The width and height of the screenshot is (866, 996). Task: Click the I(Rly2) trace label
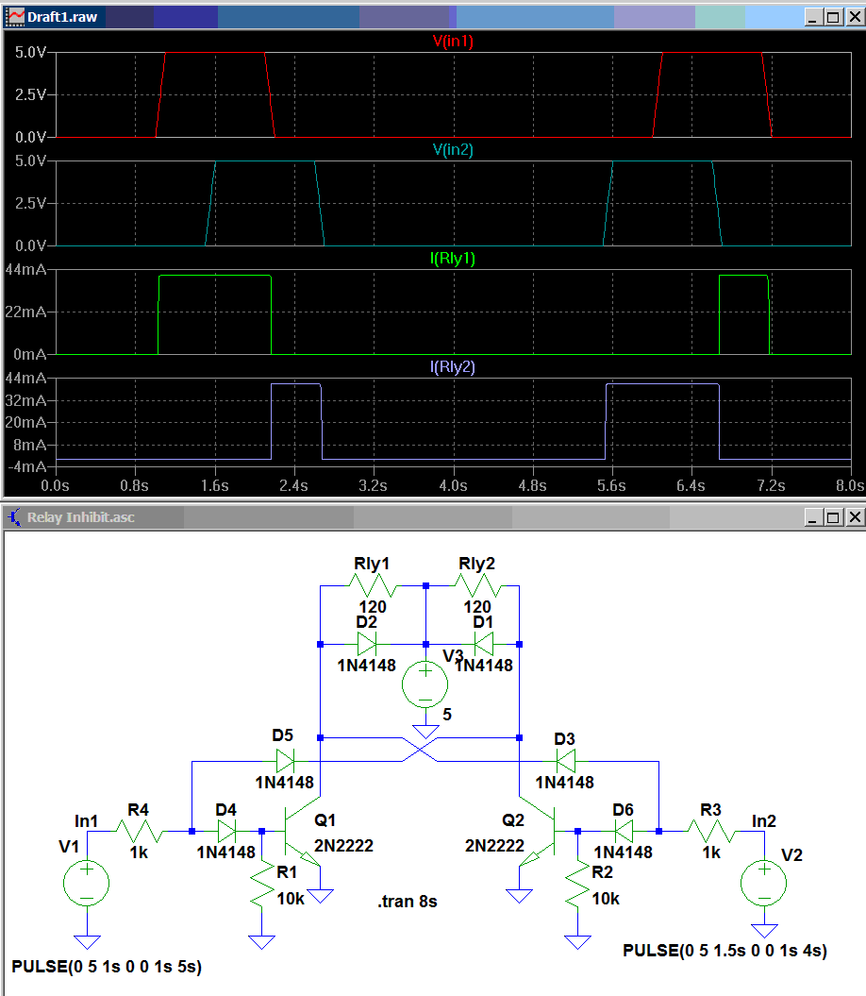(453, 367)
